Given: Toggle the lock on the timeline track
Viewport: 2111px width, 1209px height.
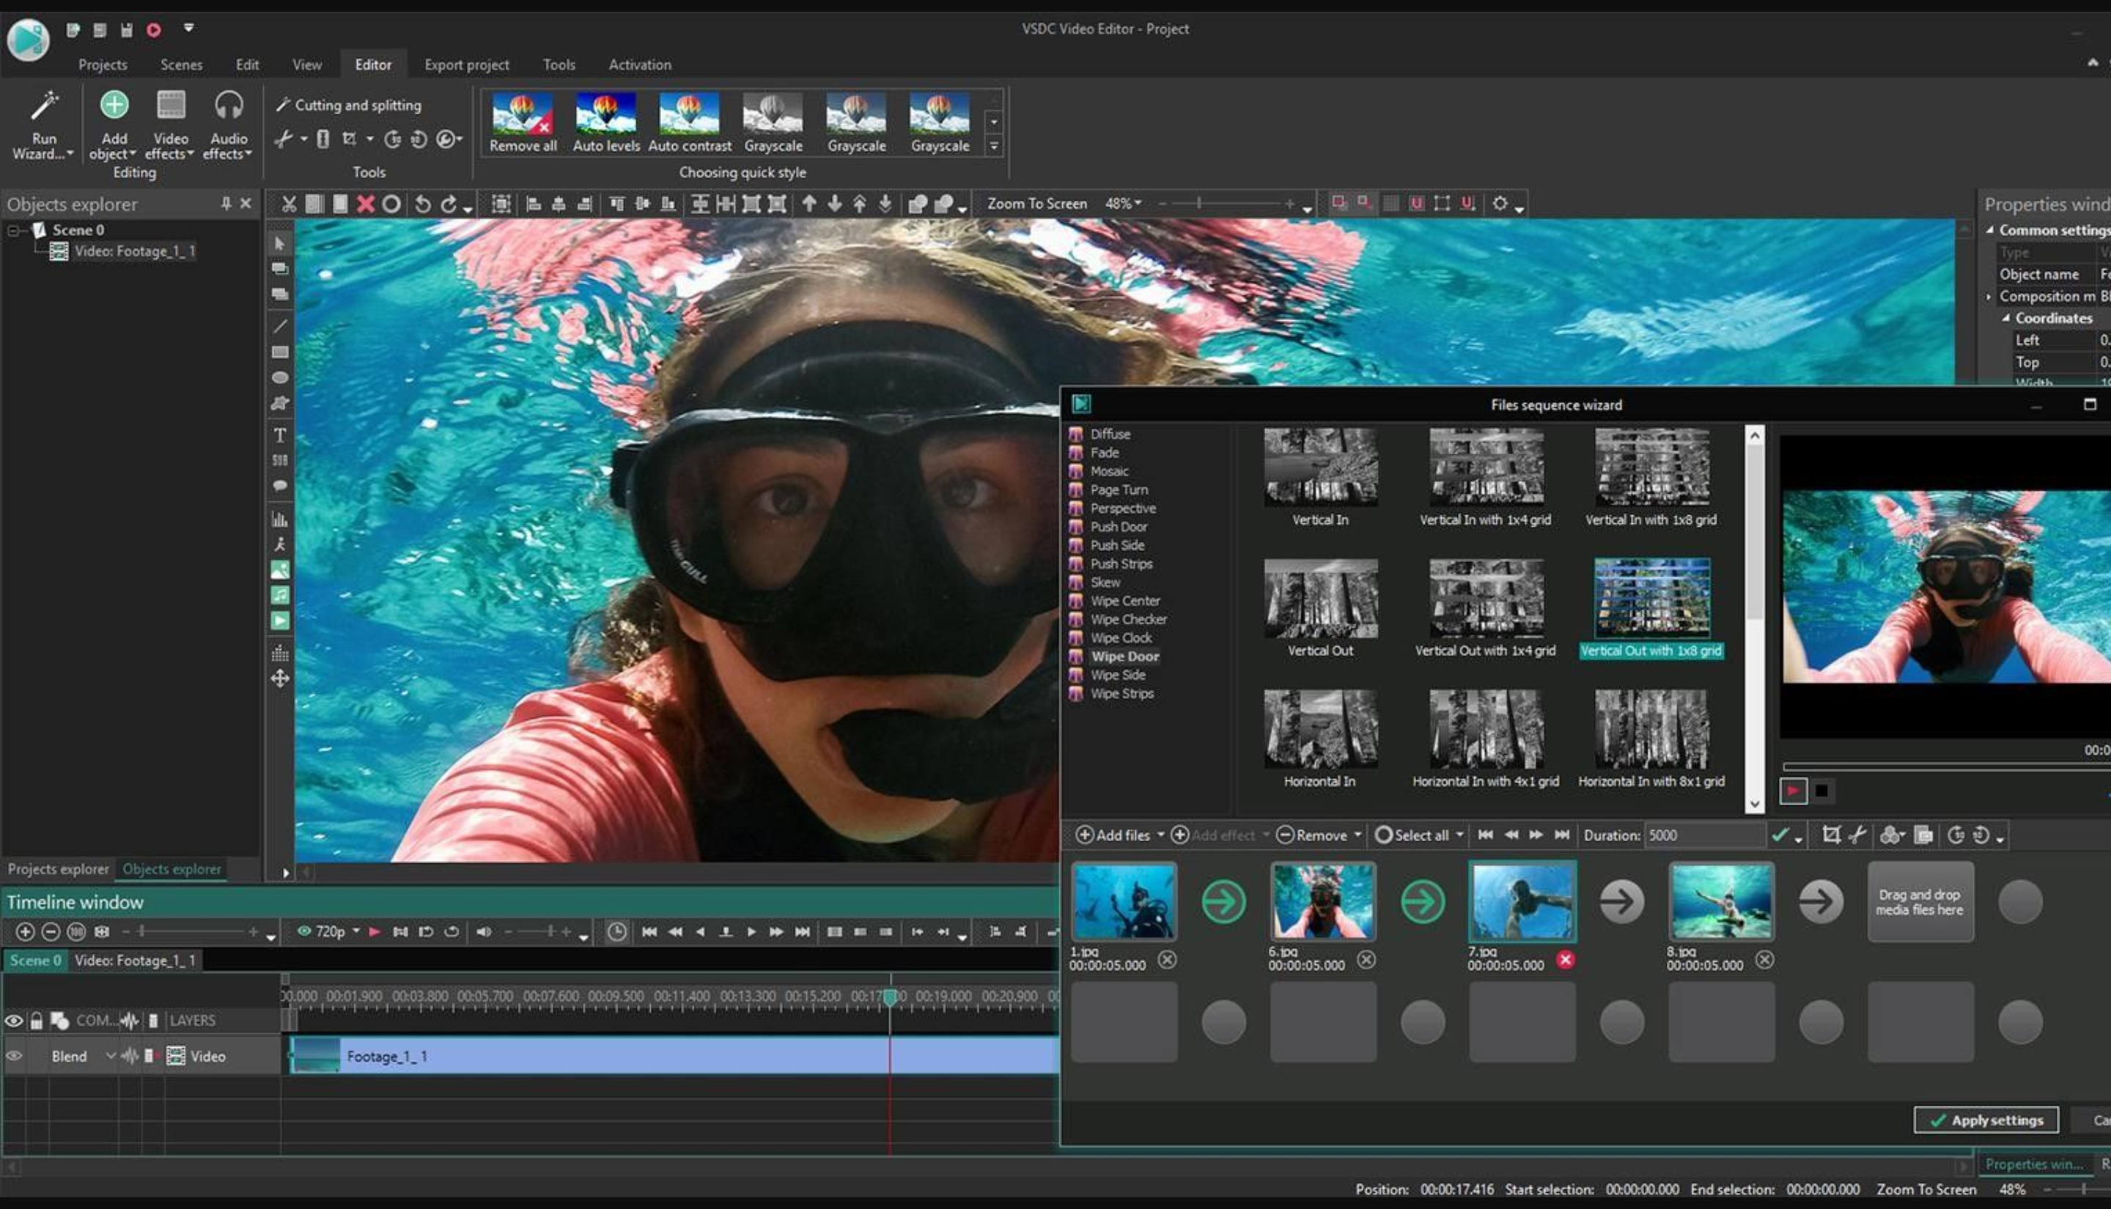Looking at the screenshot, I should (36, 1020).
